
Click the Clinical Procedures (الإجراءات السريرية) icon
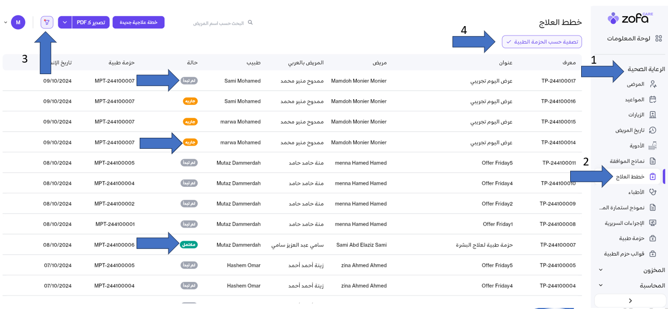point(652,223)
